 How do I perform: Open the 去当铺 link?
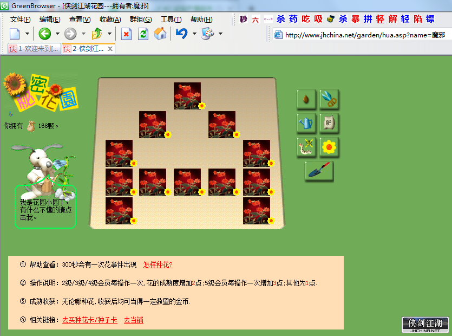click(134, 320)
